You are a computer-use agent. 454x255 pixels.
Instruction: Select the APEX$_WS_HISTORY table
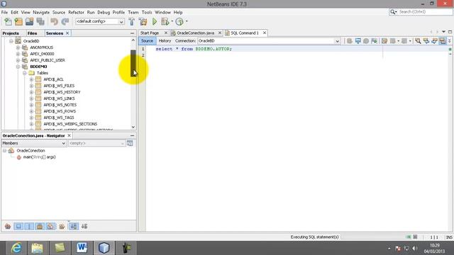coord(62,92)
